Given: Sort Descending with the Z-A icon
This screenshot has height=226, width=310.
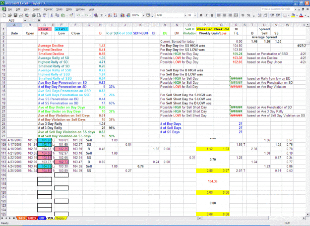Looking at the screenshot, I should pyautogui.click(x=116, y=15).
